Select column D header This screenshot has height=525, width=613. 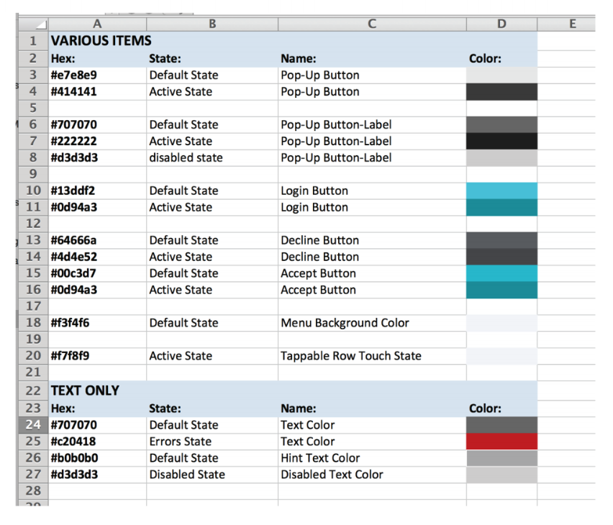501,24
